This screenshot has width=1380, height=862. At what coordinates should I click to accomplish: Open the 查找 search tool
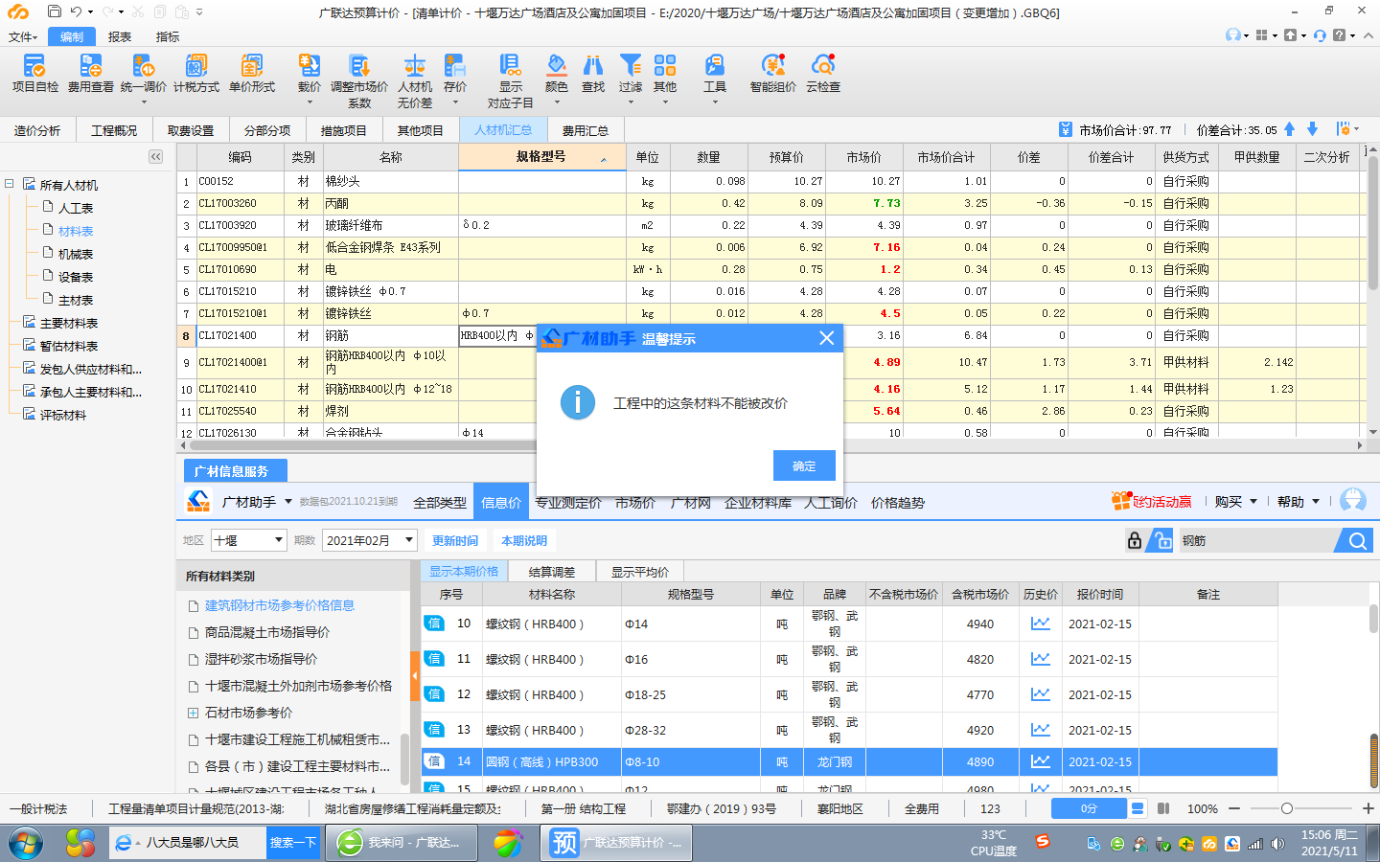click(x=592, y=74)
